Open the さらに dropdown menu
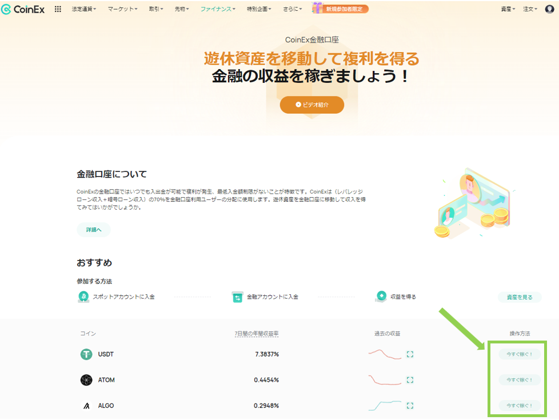Image resolution: width=559 pixels, height=420 pixels. coord(292,9)
